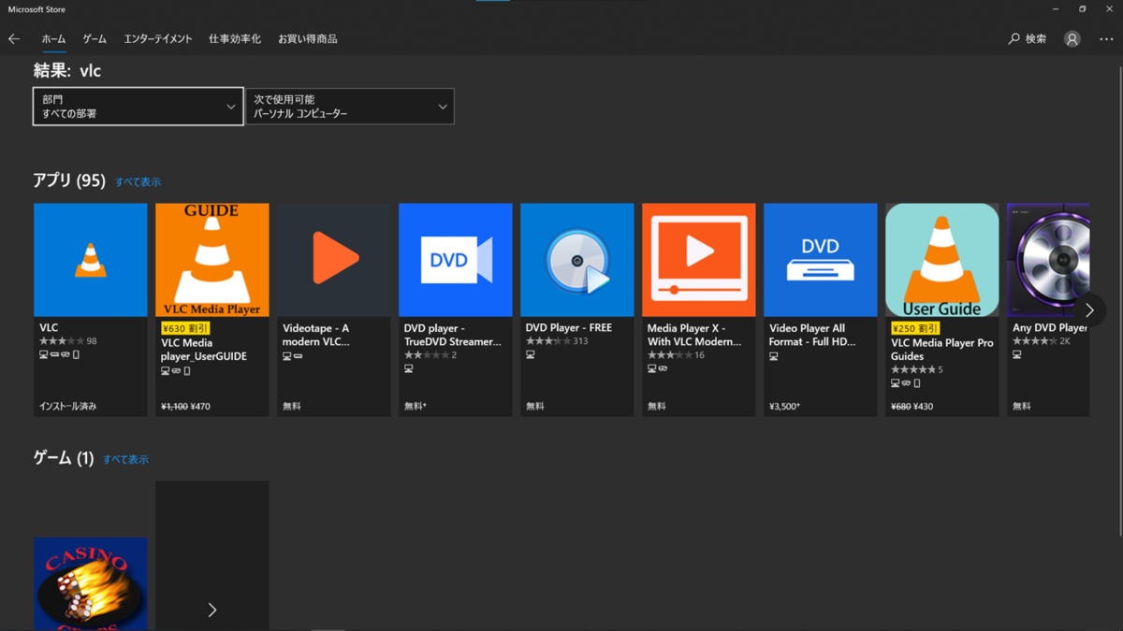Click DVD Player FREE rating 313 reviews
This screenshot has width=1123, height=631.
(x=557, y=341)
